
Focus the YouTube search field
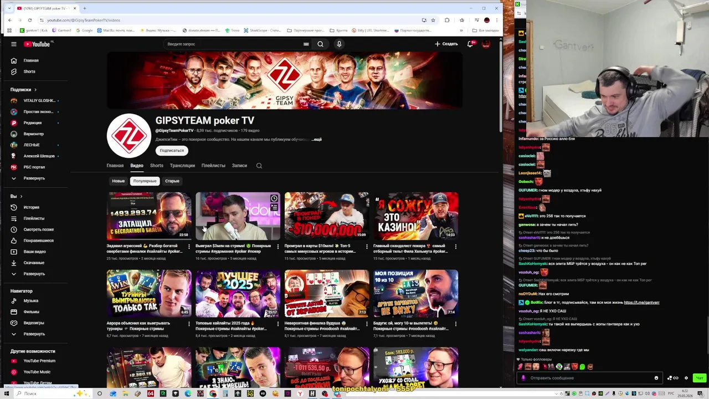[x=233, y=44]
